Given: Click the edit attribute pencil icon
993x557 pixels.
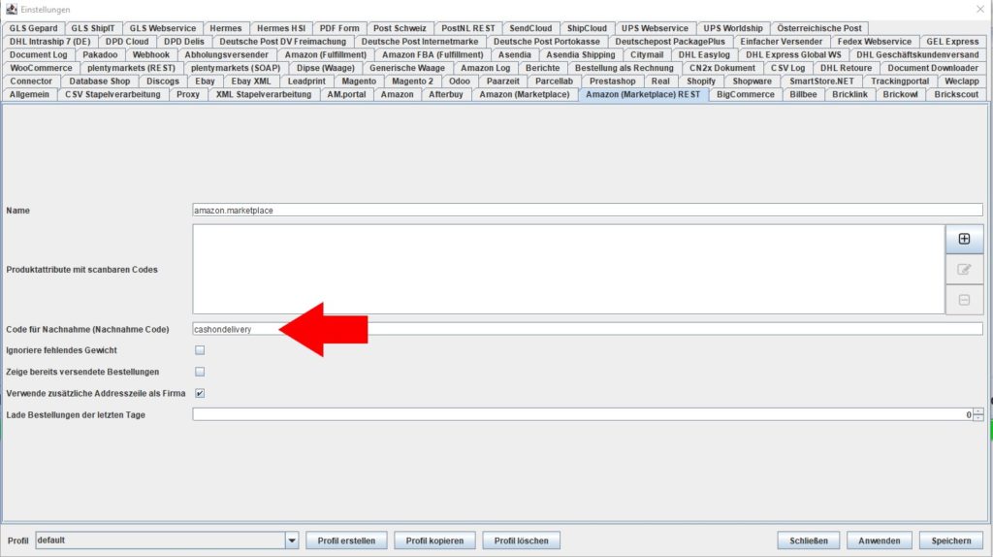Looking at the screenshot, I should pos(964,270).
